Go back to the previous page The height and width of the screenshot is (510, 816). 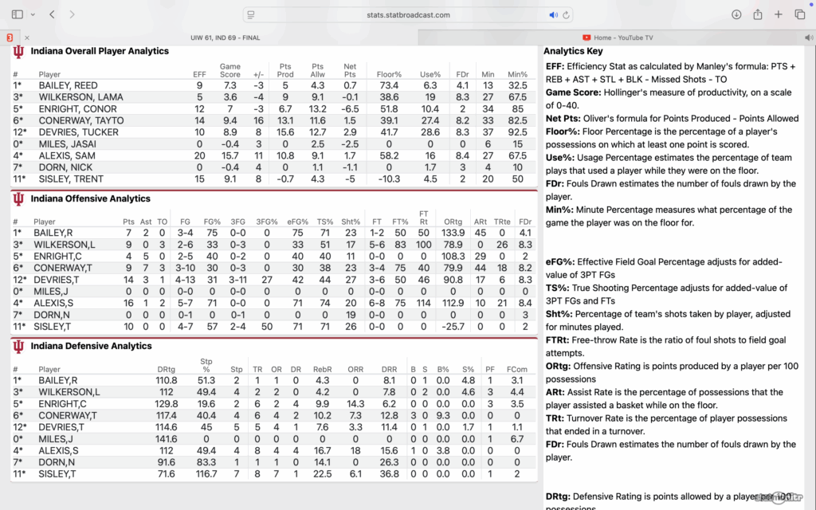52,14
